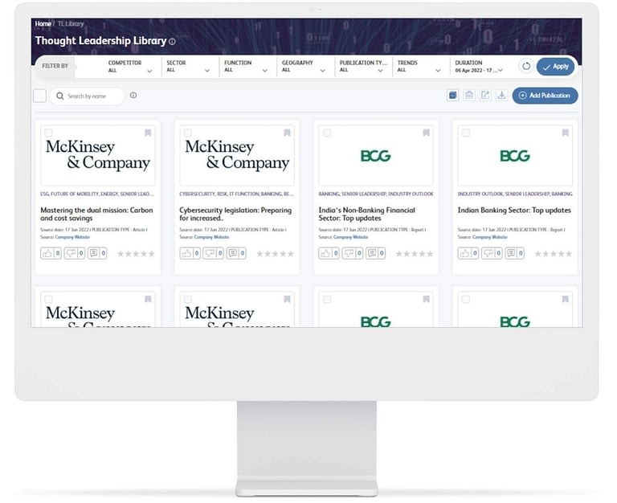Click the reset filters circular arrow icon

pyautogui.click(x=525, y=66)
